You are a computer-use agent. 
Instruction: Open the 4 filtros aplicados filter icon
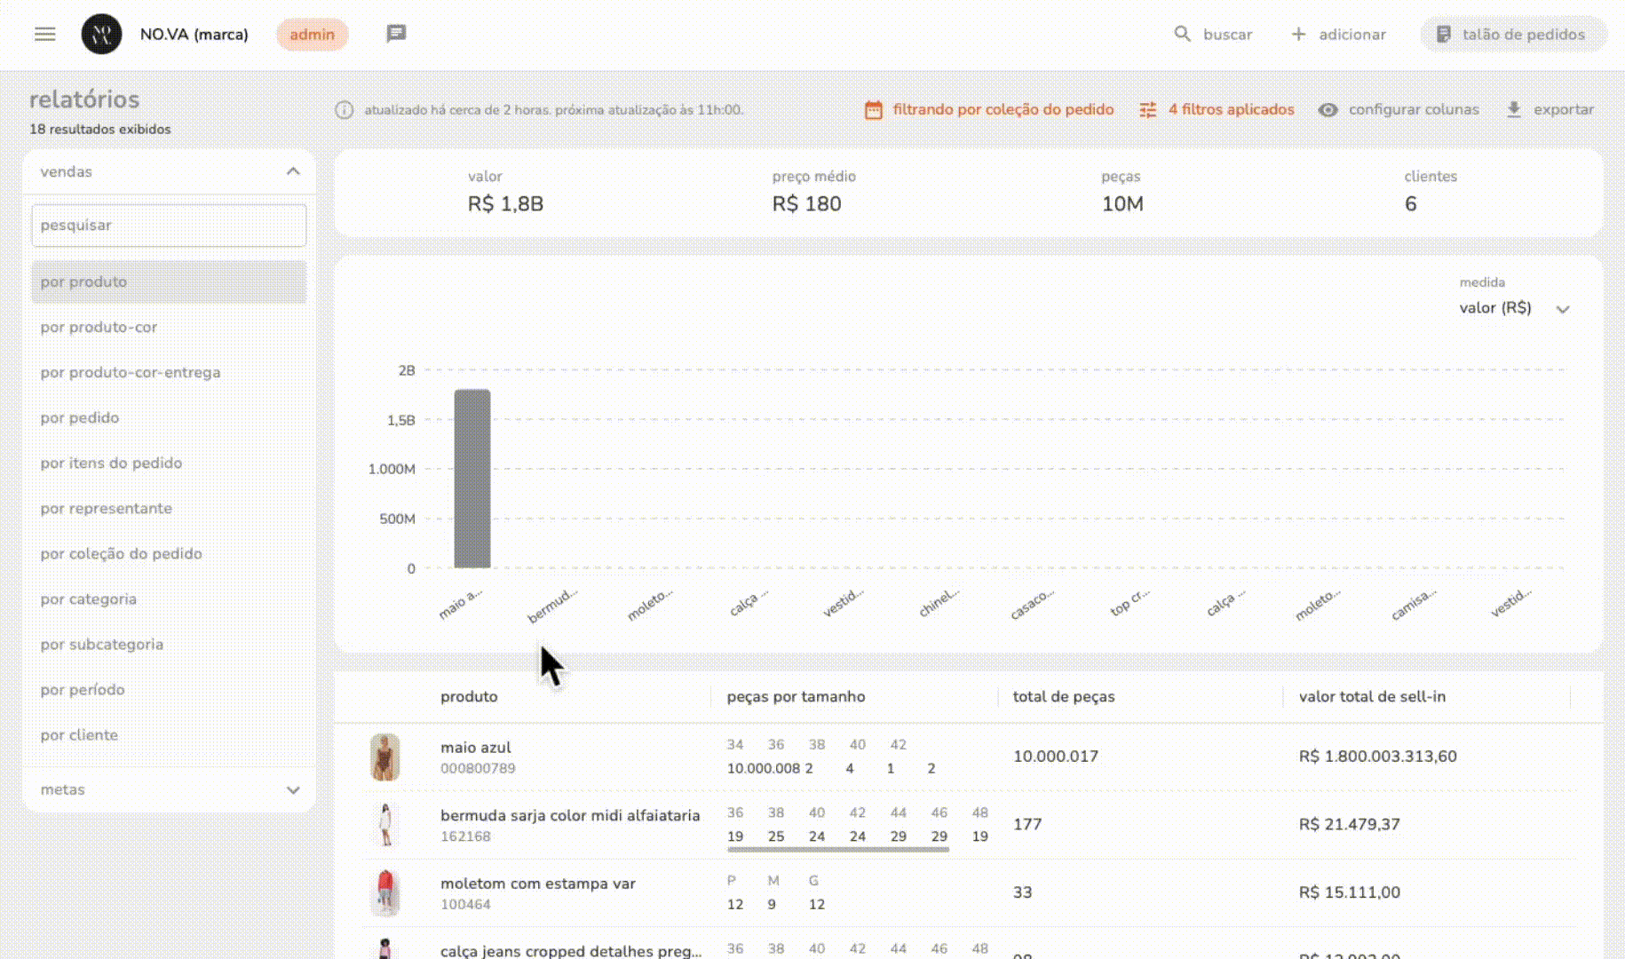[1148, 110]
